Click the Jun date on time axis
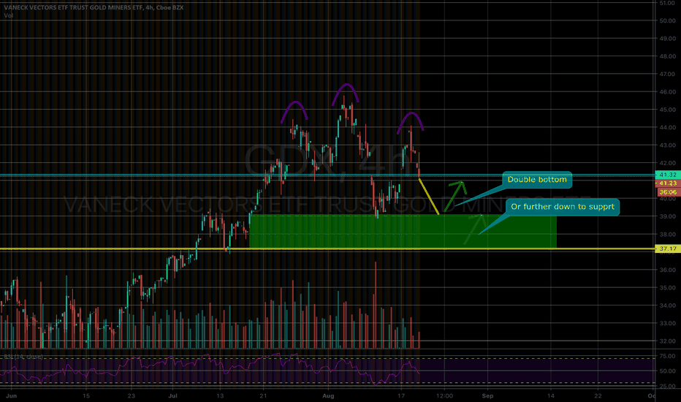 coord(11,396)
